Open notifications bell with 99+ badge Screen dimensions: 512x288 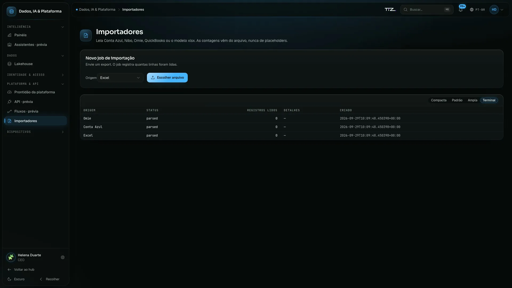tap(461, 10)
